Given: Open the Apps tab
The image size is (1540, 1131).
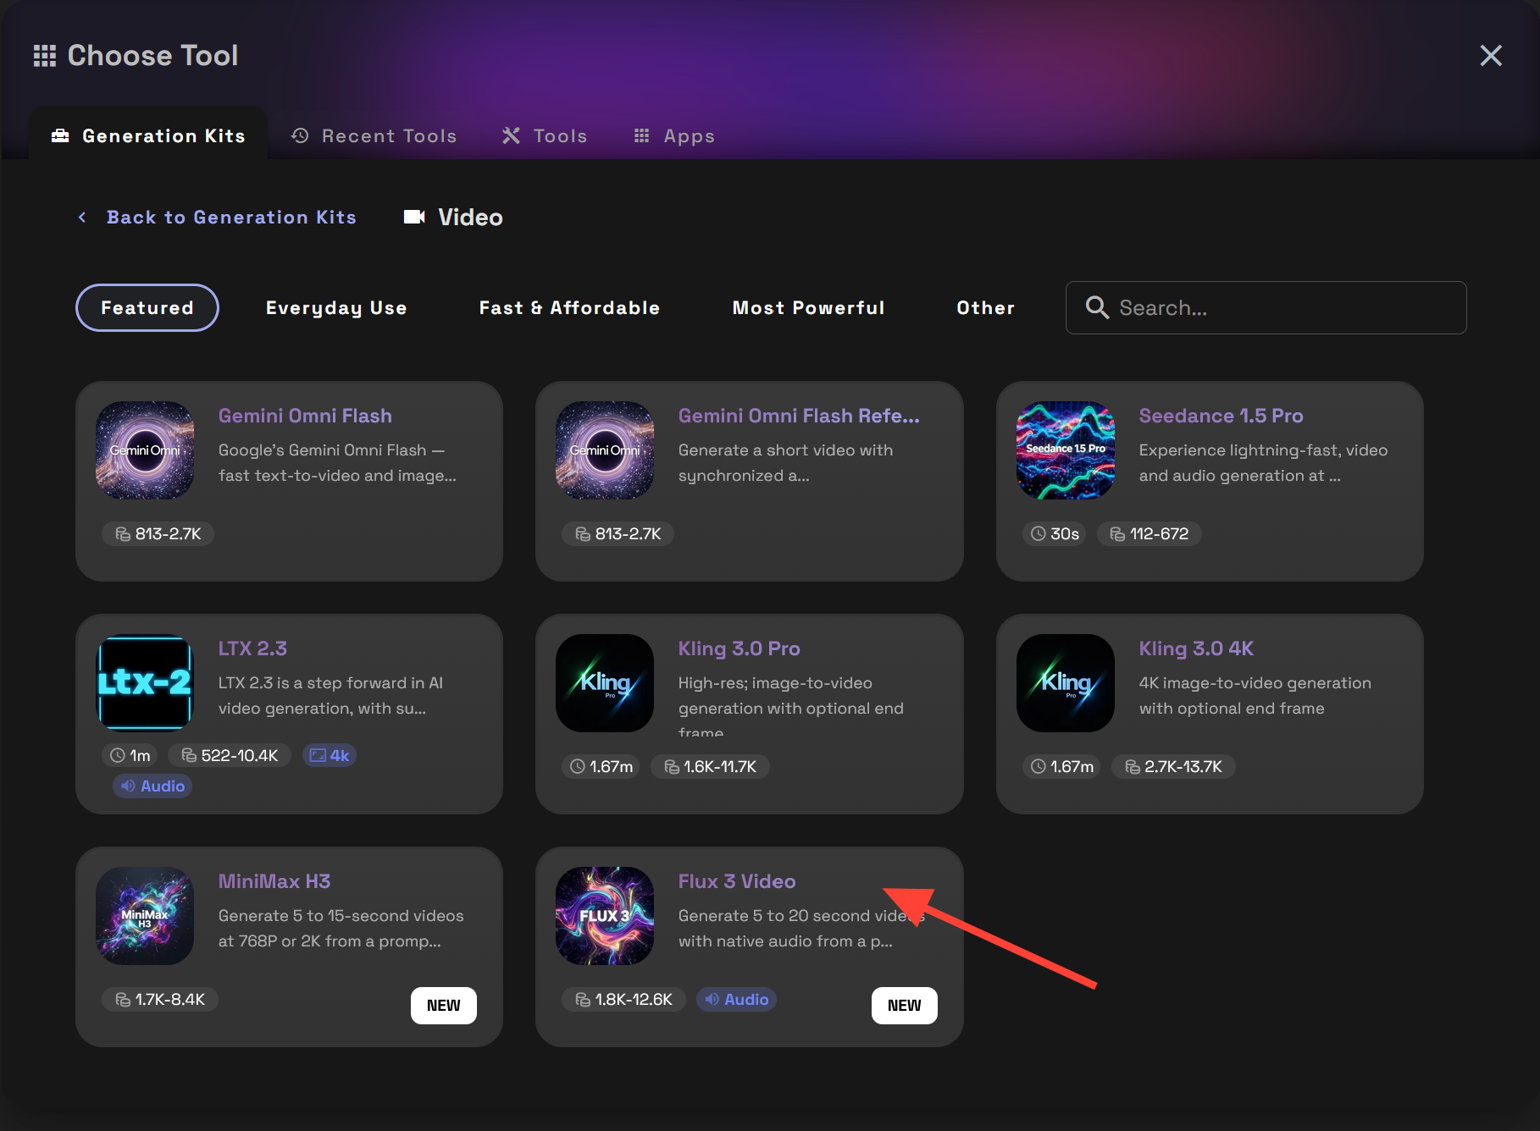Looking at the screenshot, I should click(674, 135).
